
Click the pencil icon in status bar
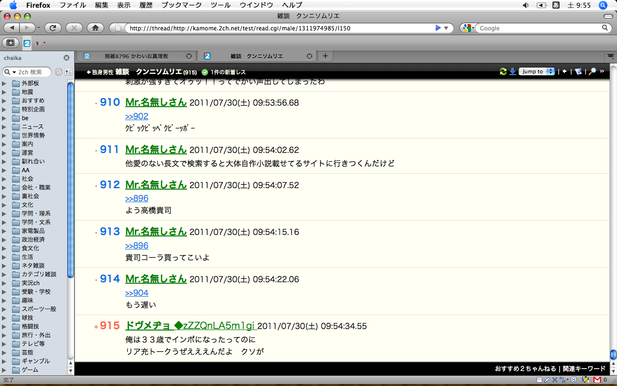[547, 380]
